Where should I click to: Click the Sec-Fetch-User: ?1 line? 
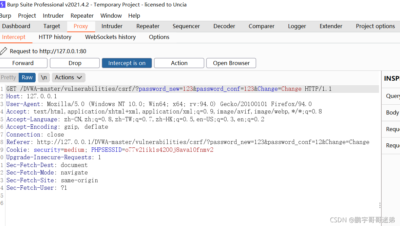point(37,188)
